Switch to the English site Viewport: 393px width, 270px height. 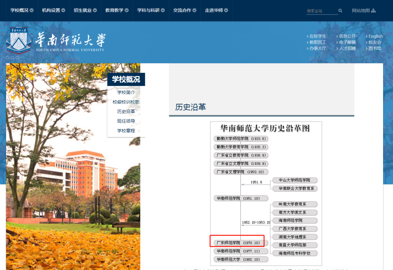(x=376, y=36)
